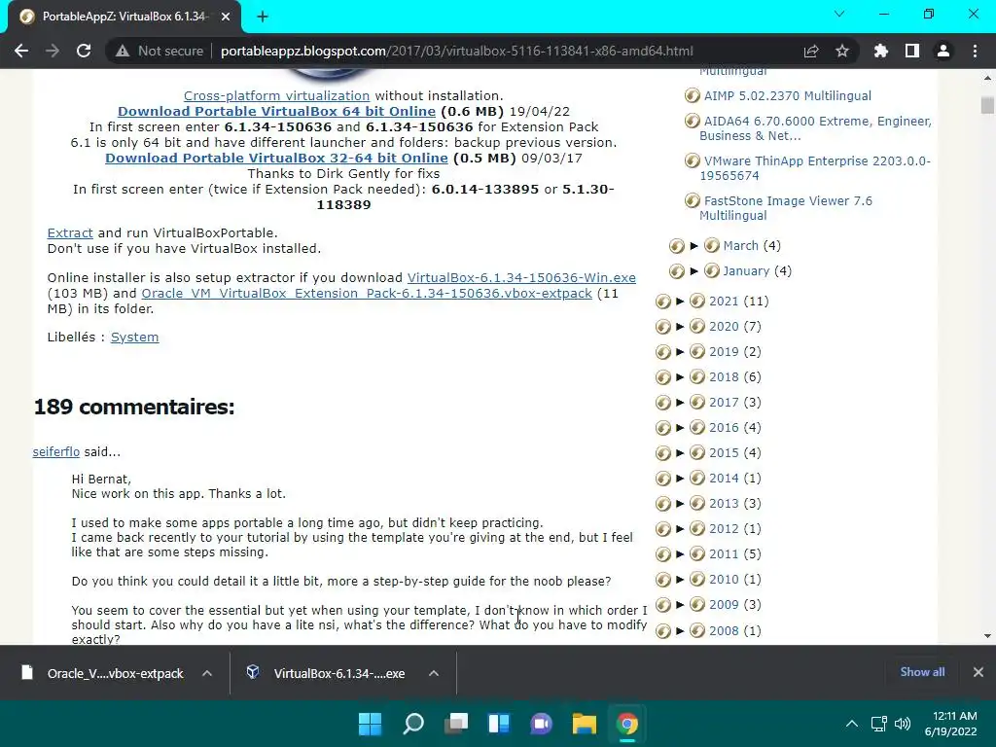This screenshot has height=747, width=996.
Task: Download VirtualBox-6.1.34-150636-Win.exe link
Action: 521,278
